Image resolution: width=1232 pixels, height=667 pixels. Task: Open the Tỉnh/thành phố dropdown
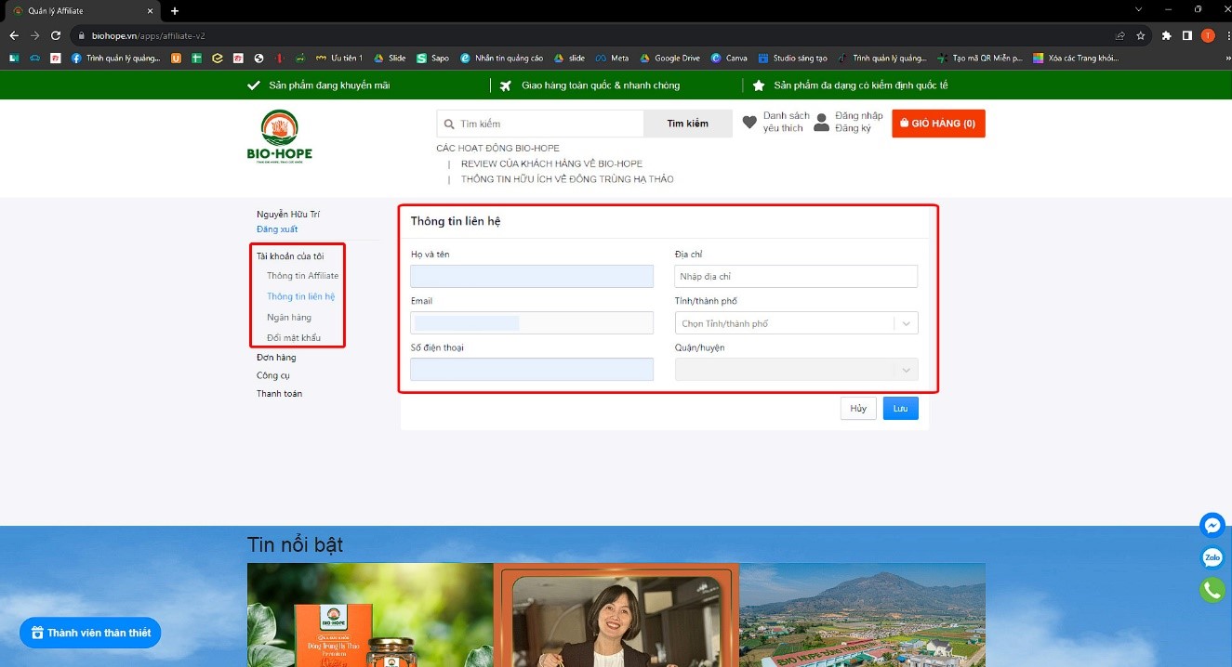796,323
